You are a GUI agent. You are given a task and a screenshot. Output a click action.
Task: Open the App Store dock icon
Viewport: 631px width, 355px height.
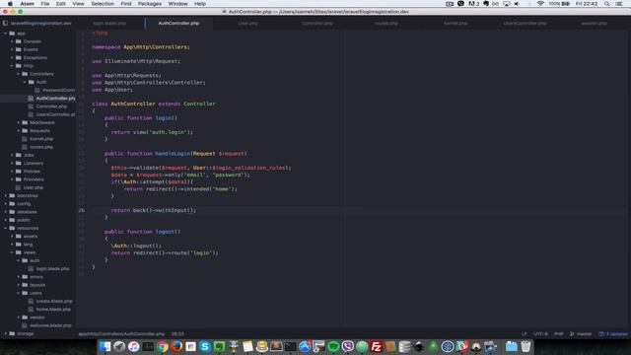(305, 346)
